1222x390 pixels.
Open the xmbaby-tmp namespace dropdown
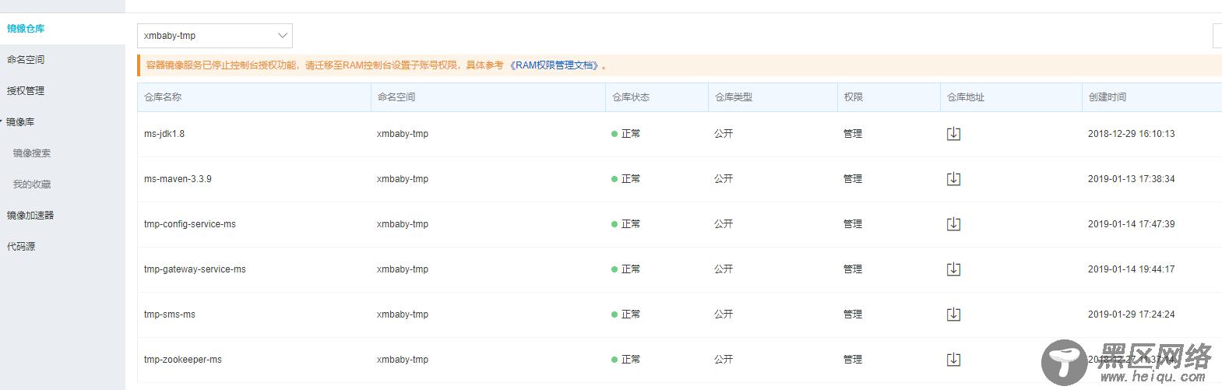click(x=215, y=36)
